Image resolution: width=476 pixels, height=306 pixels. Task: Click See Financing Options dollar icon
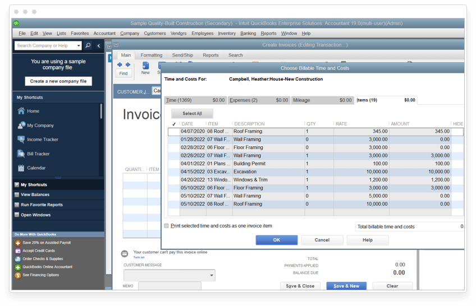[18, 275]
